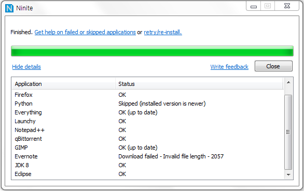
Task: Click the Notepad++ application name
Action: 30,130
